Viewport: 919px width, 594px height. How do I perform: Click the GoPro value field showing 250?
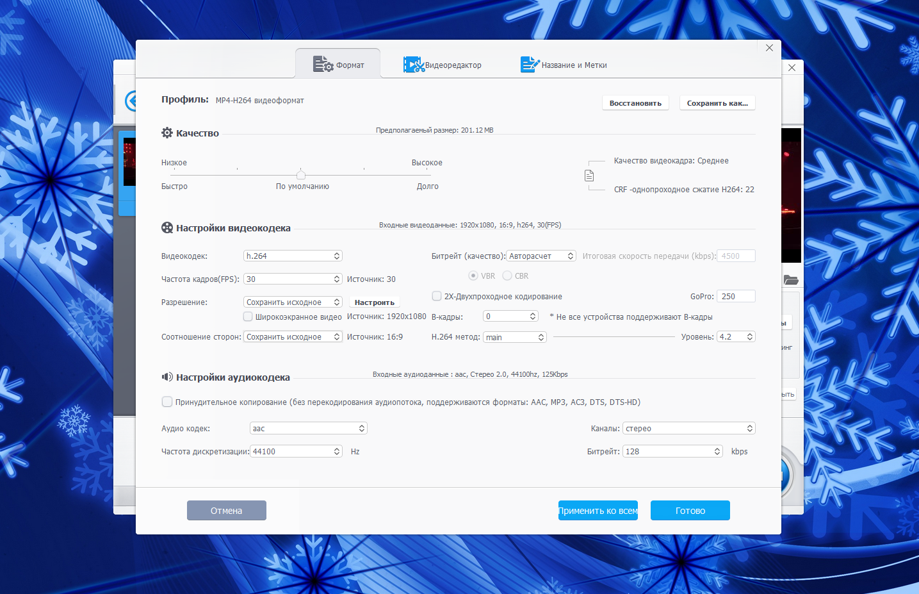(x=735, y=296)
